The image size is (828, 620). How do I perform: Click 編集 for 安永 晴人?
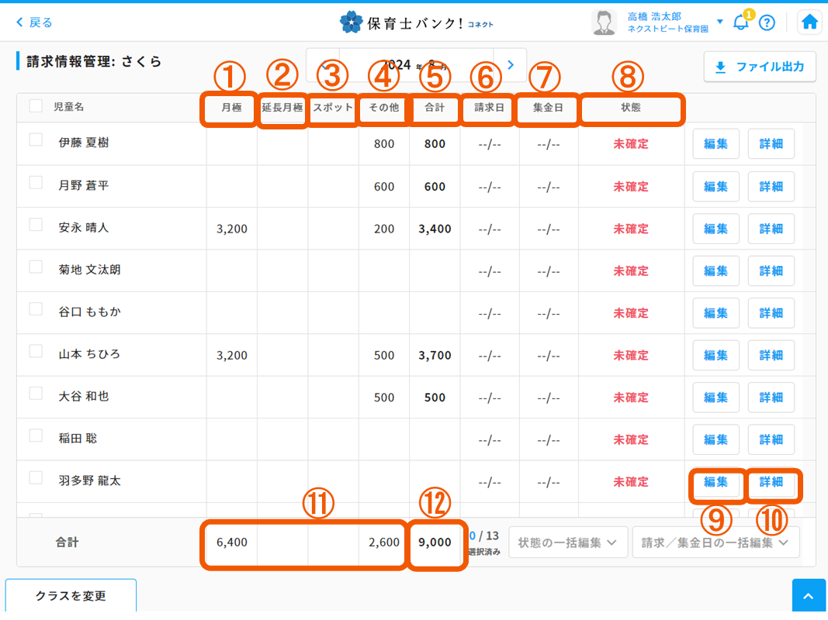pyautogui.click(x=715, y=229)
